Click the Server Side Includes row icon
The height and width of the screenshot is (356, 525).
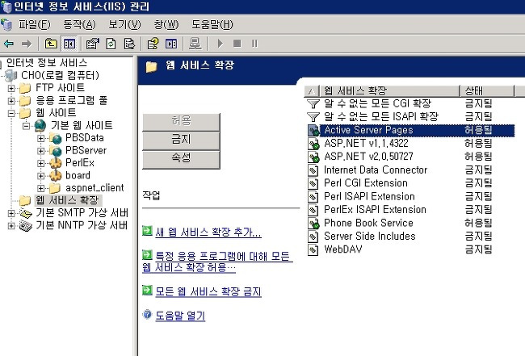[313, 237]
